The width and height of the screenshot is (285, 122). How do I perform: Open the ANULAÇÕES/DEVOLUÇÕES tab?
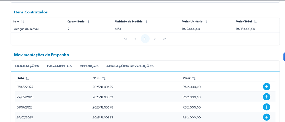click(x=130, y=66)
